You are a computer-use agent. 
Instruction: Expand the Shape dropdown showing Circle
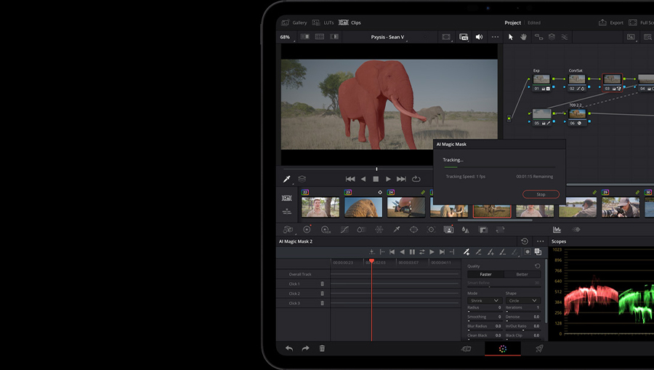point(522,300)
